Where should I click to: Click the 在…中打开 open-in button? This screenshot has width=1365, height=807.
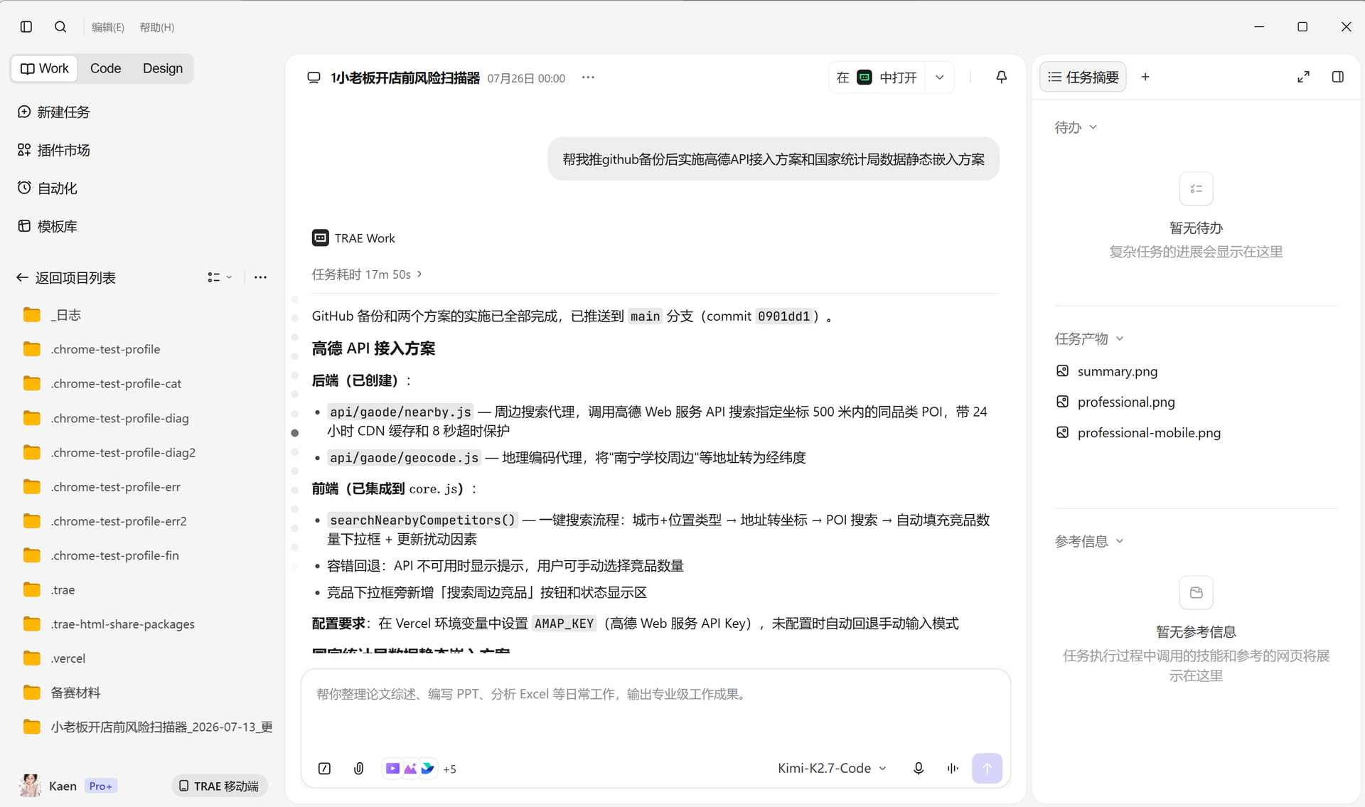(877, 78)
